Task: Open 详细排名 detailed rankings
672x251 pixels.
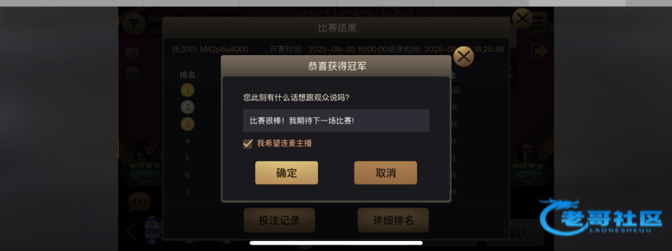Action: (x=393, y=220)
